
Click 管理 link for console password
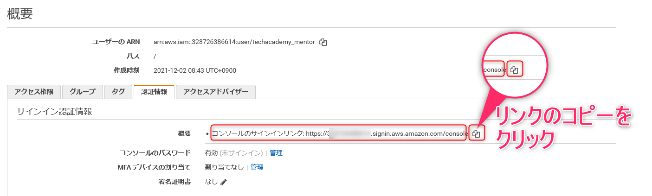point(276,153)
